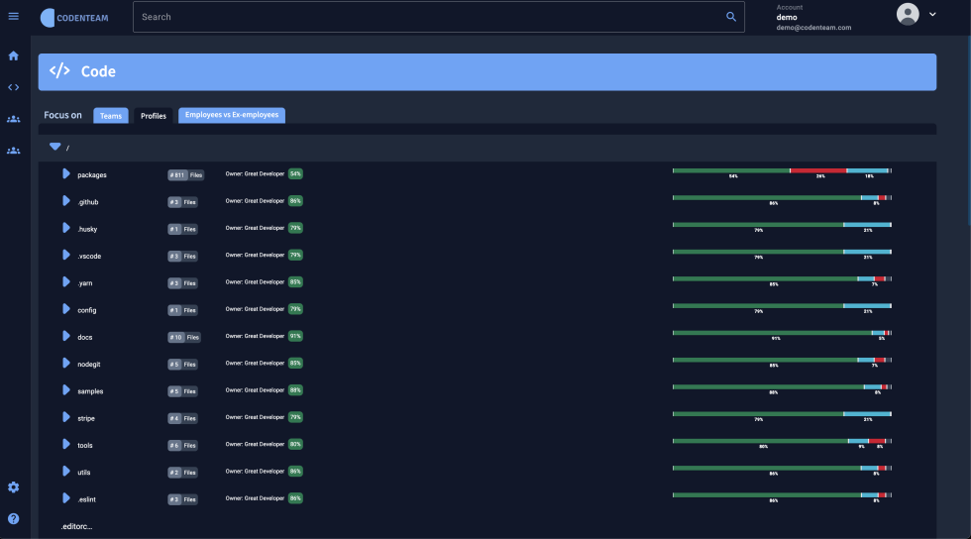Expand the account dropdown chevron
971x539 pixels.
click(x=932, y=14)
